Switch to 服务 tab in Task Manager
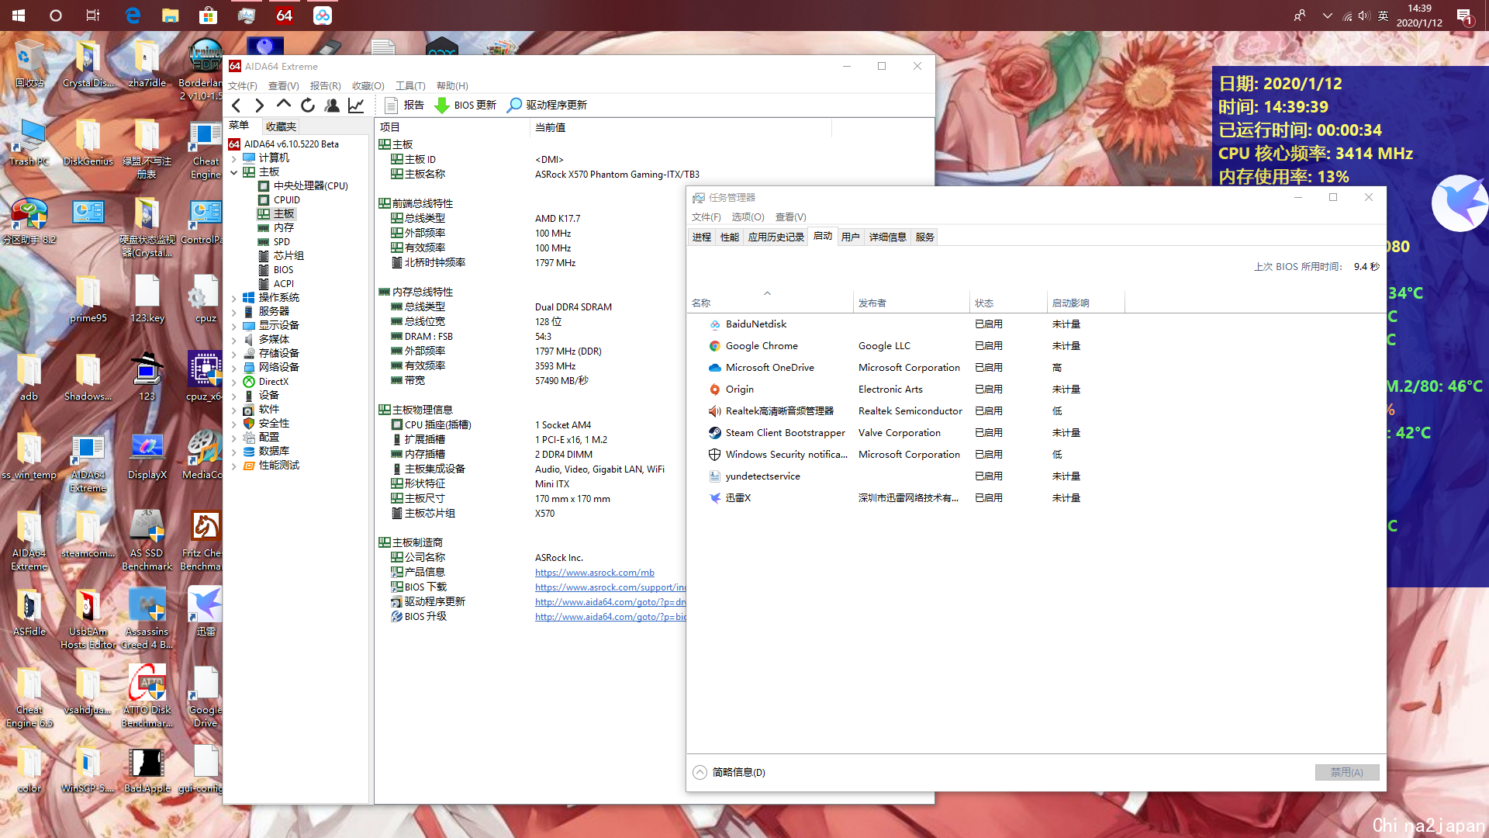1489x838 pixels. coord(925,237)
